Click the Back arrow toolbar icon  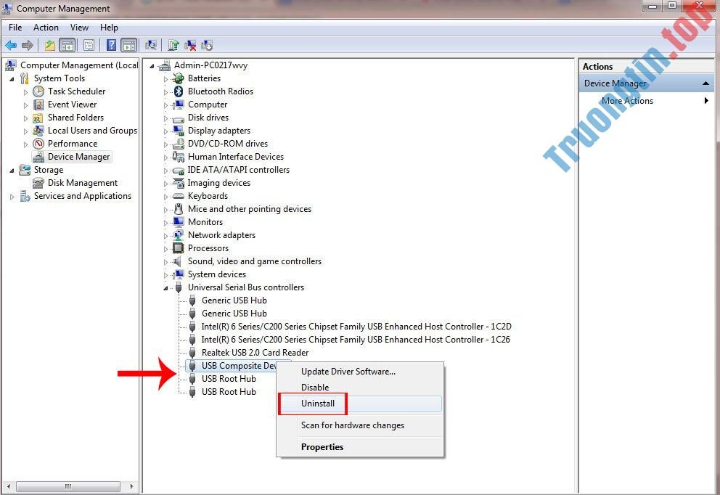pyautogui.click(x=11, y=45)
